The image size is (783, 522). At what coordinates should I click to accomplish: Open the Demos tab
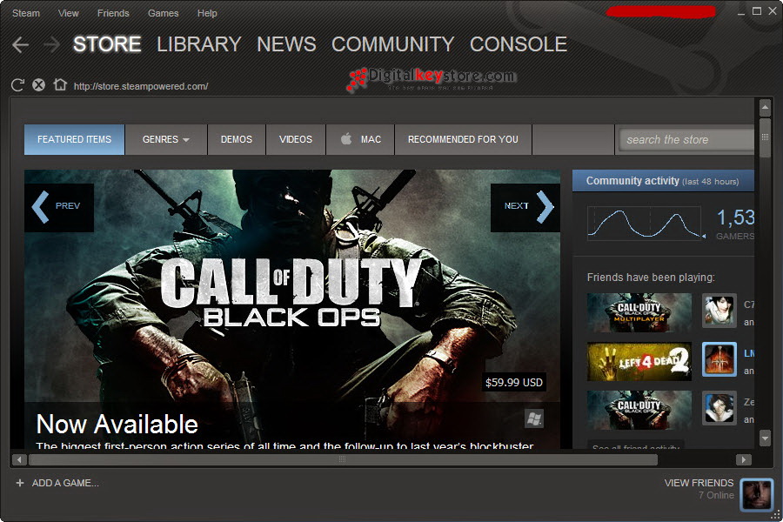coord(237,139)
